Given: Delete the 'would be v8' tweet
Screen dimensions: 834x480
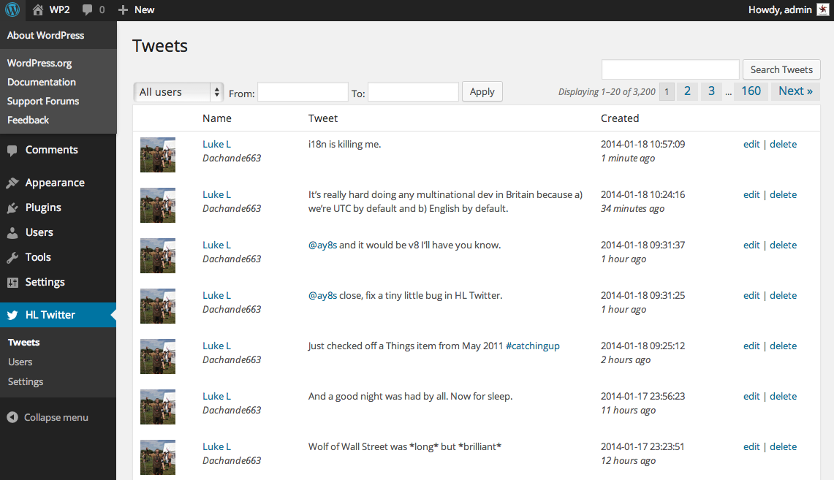Looking at the screenshot, I should point(783,245).
